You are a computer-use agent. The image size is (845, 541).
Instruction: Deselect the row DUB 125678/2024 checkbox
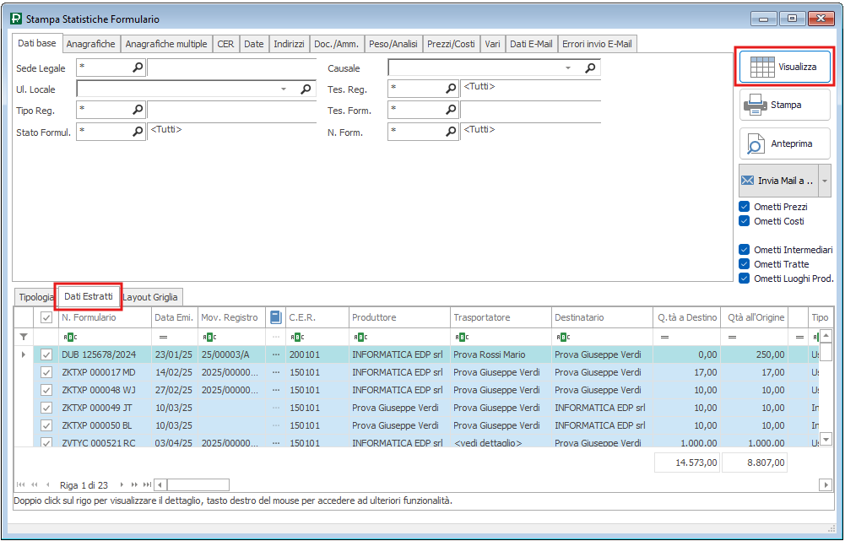coord(46,354)
